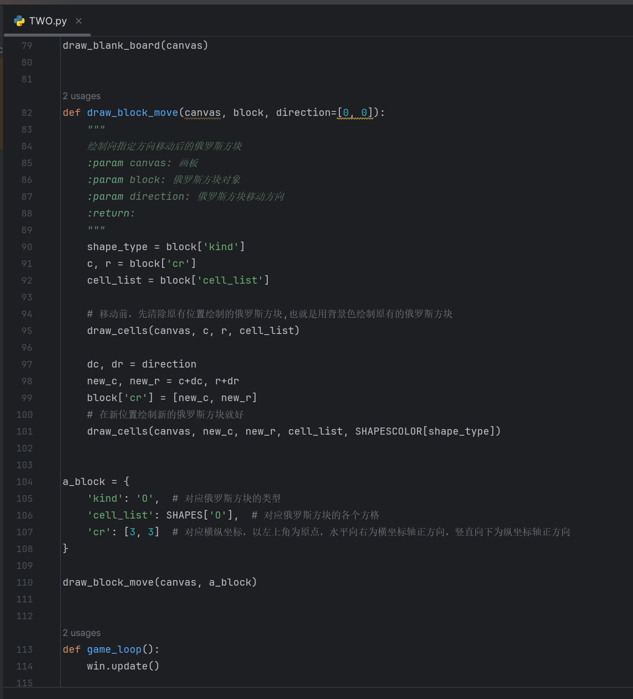Click 'dc, dr = direction' line
Viewport: 633px width, 699px height.
point(142,364)
